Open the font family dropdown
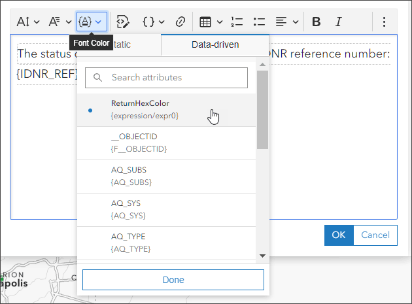Screen dimensions: 412x304 point(60,22)
